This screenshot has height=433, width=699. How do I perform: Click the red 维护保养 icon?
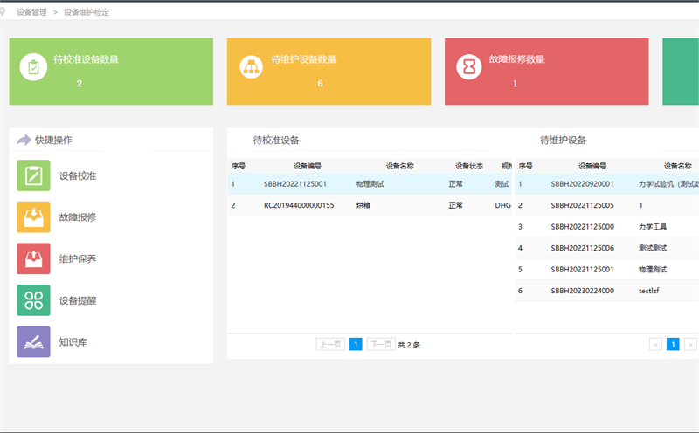33,258
